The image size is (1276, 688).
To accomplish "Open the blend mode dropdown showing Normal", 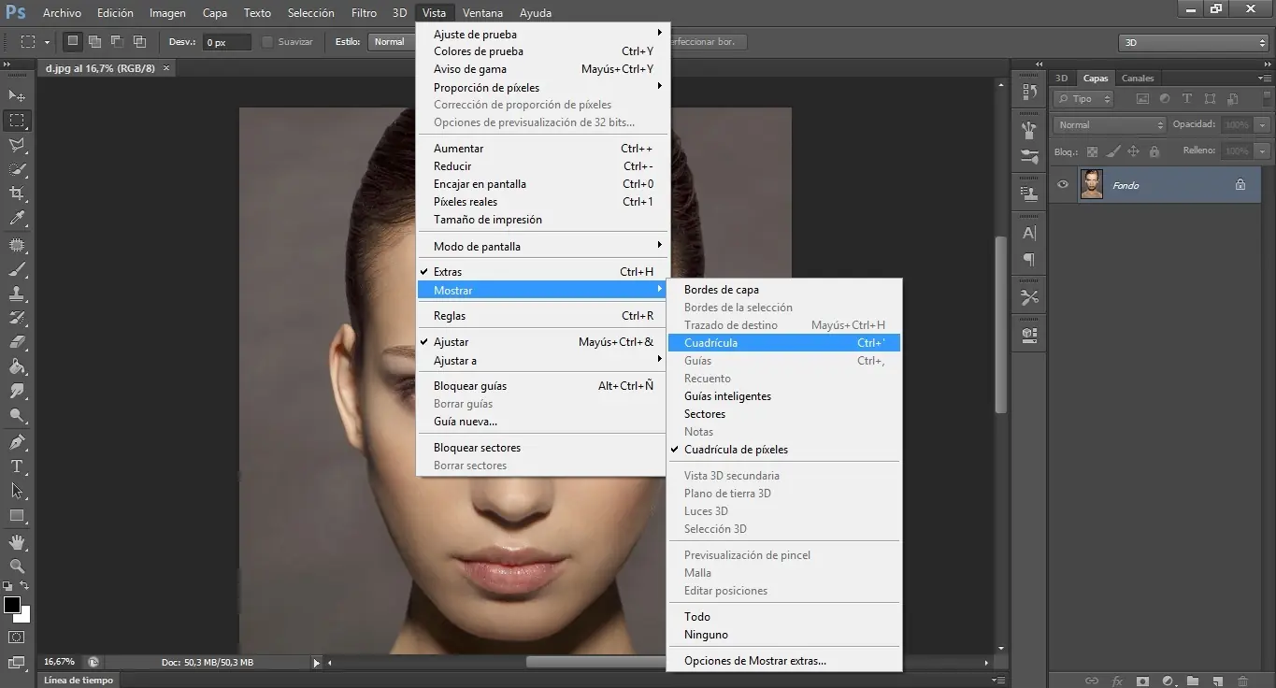I will pos(1107,123).
